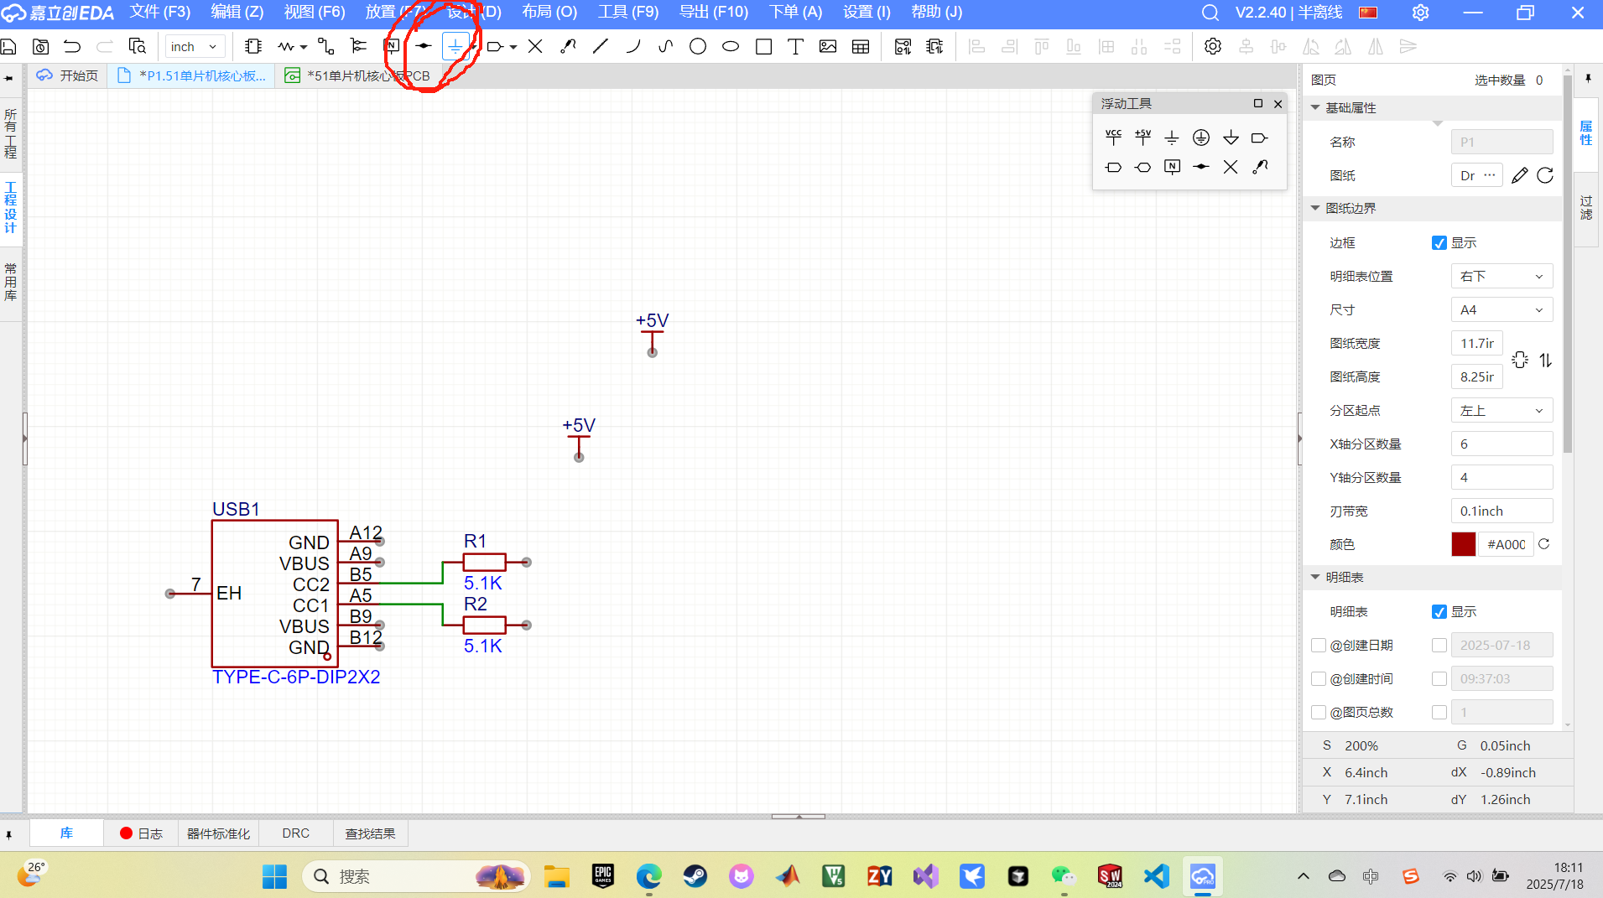Click the undo arrow icon

coord(72,47)
